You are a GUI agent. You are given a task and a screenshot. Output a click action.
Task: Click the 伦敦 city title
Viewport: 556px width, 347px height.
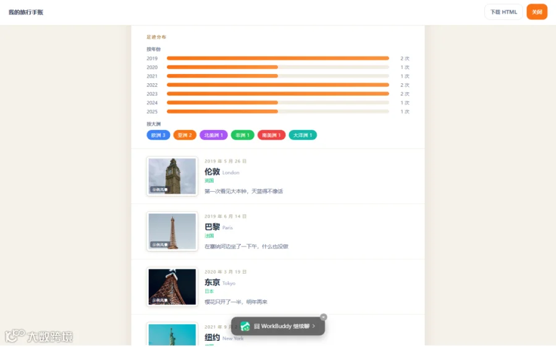pos(212,172)
